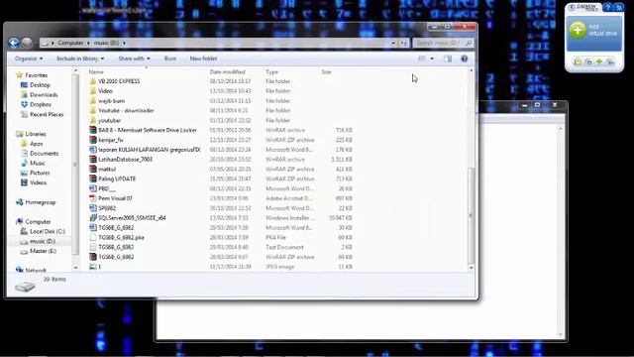This screenshot has height=357, width=634.
Task: Toggle the preview pane icon
Action: tap(448, 59)
